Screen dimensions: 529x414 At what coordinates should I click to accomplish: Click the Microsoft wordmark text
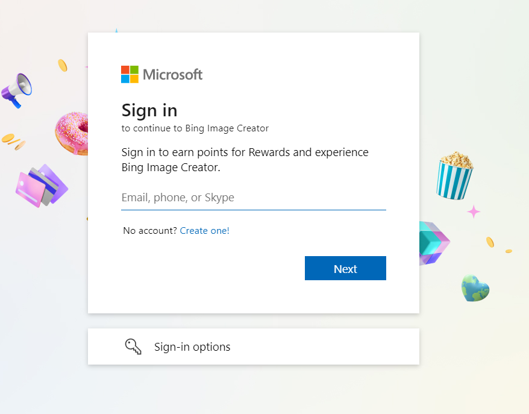coord(172,75)
